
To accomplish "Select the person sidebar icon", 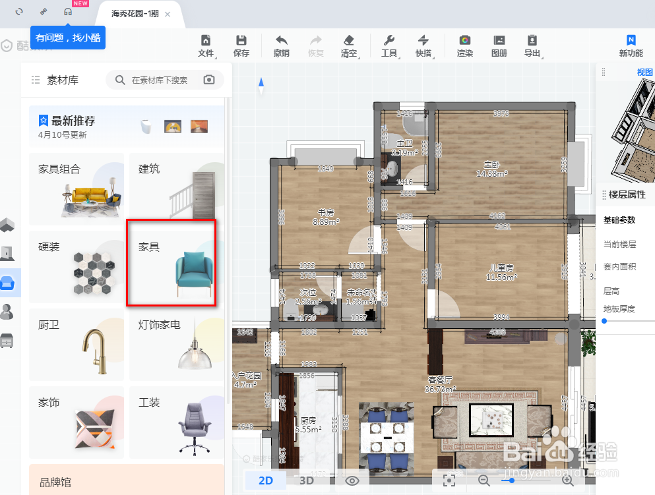I will tap(7, 311).
